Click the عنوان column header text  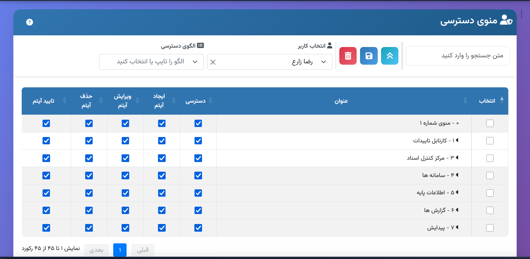pyautogui.click(x=341, y=101)
